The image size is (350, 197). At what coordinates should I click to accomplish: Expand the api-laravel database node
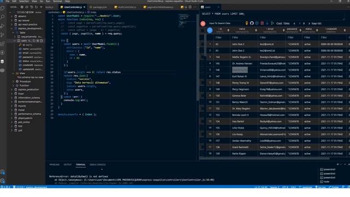(12, 20)
